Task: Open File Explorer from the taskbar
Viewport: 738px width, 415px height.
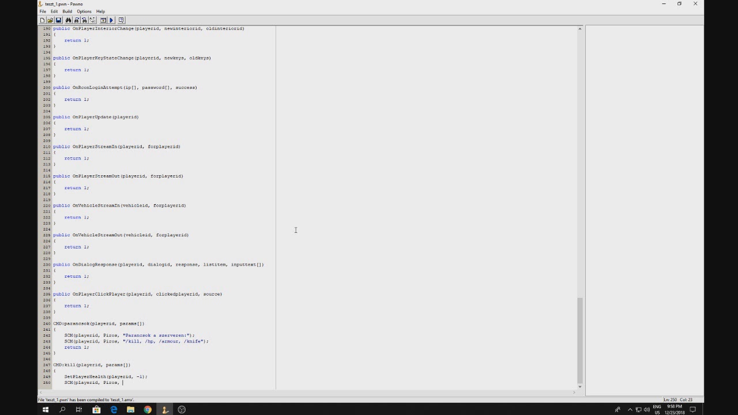Action: 130,410
